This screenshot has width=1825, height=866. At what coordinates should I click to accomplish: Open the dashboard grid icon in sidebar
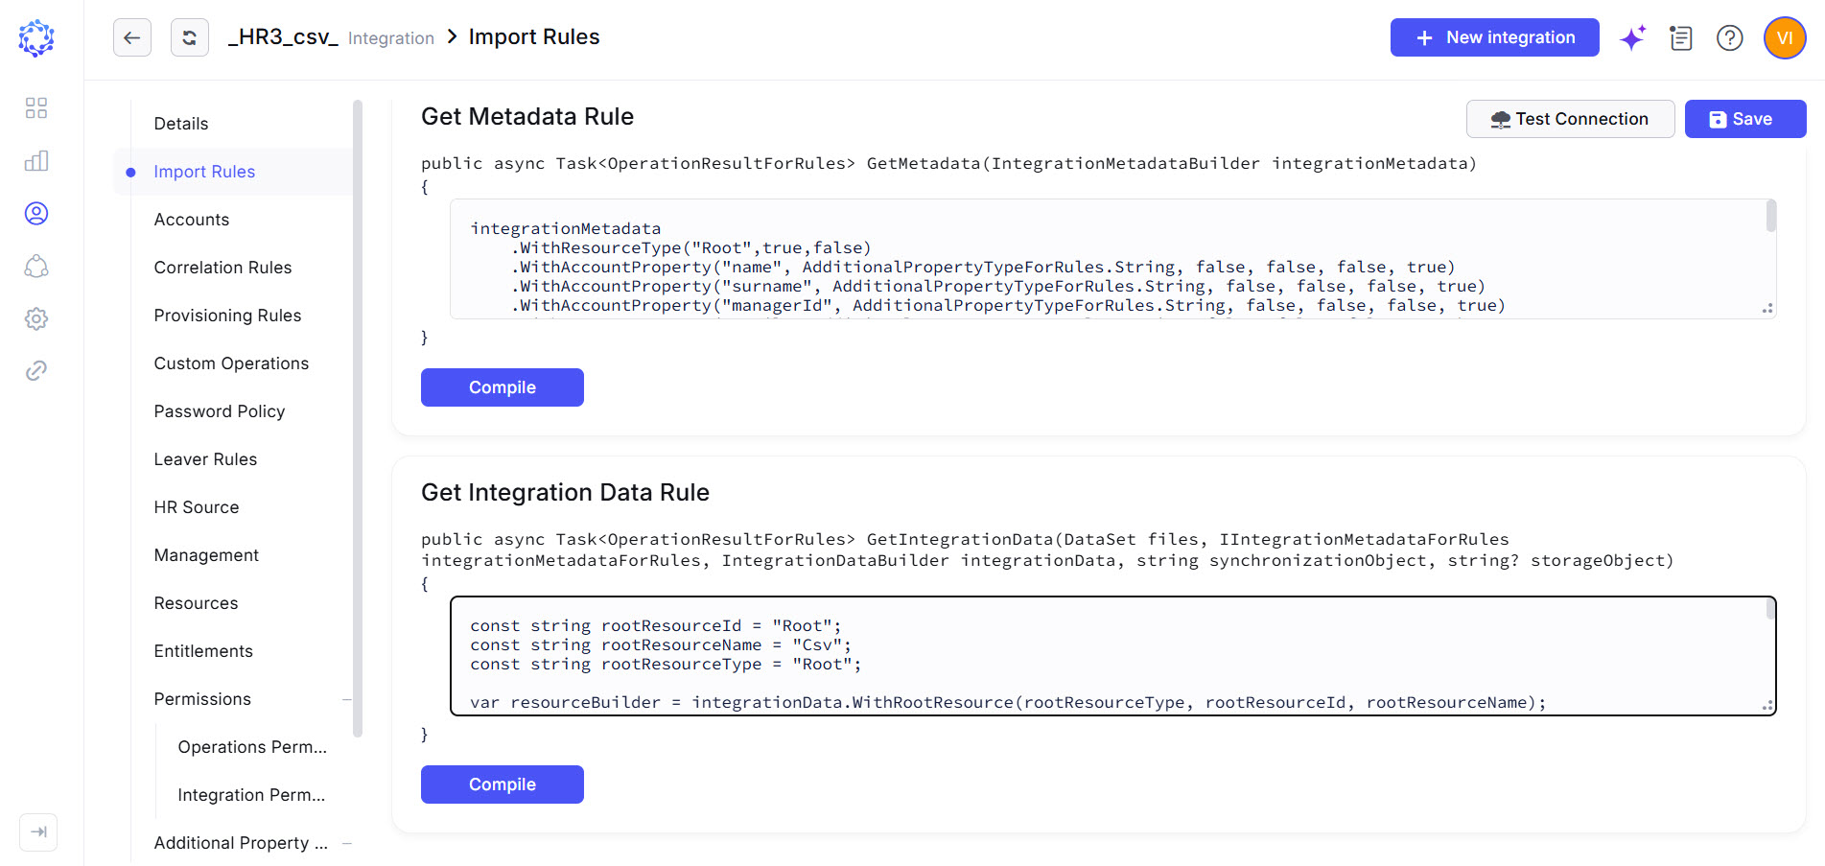click(x=36, y=107)
